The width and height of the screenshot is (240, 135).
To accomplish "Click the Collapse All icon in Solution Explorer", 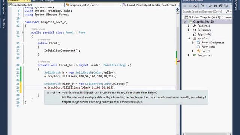I will click(x=221, y=6).
